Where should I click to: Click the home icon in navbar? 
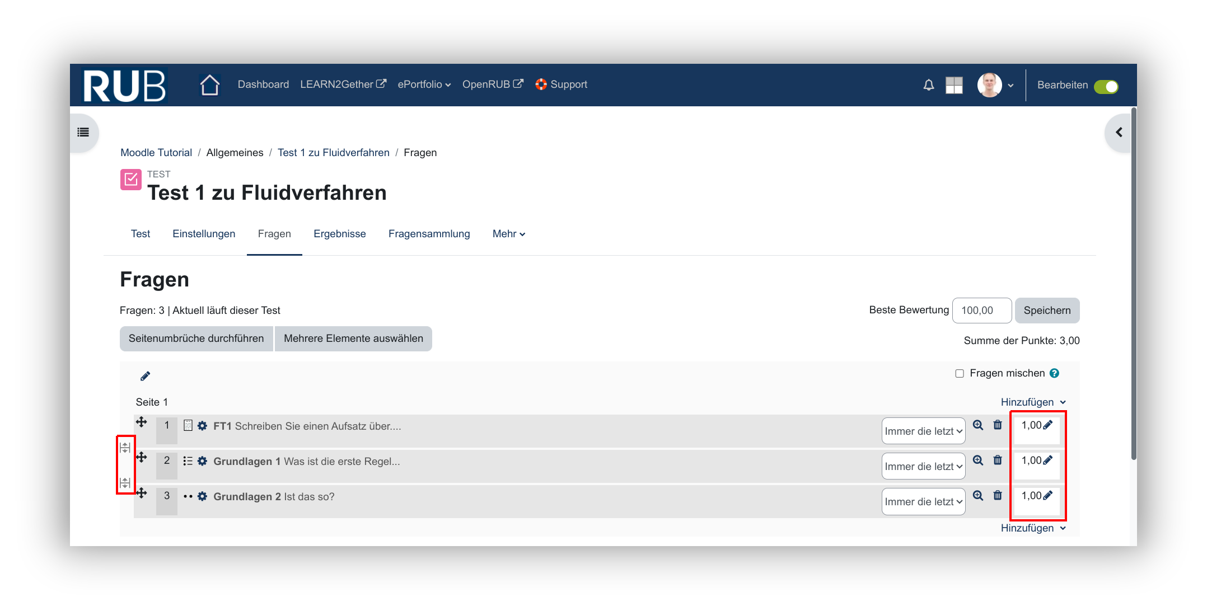(x=209, y=85)
